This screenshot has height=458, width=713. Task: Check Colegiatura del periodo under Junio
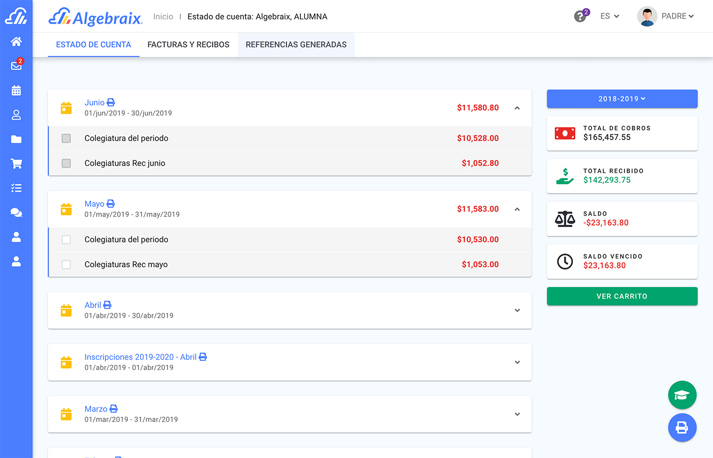pos(66,138)
